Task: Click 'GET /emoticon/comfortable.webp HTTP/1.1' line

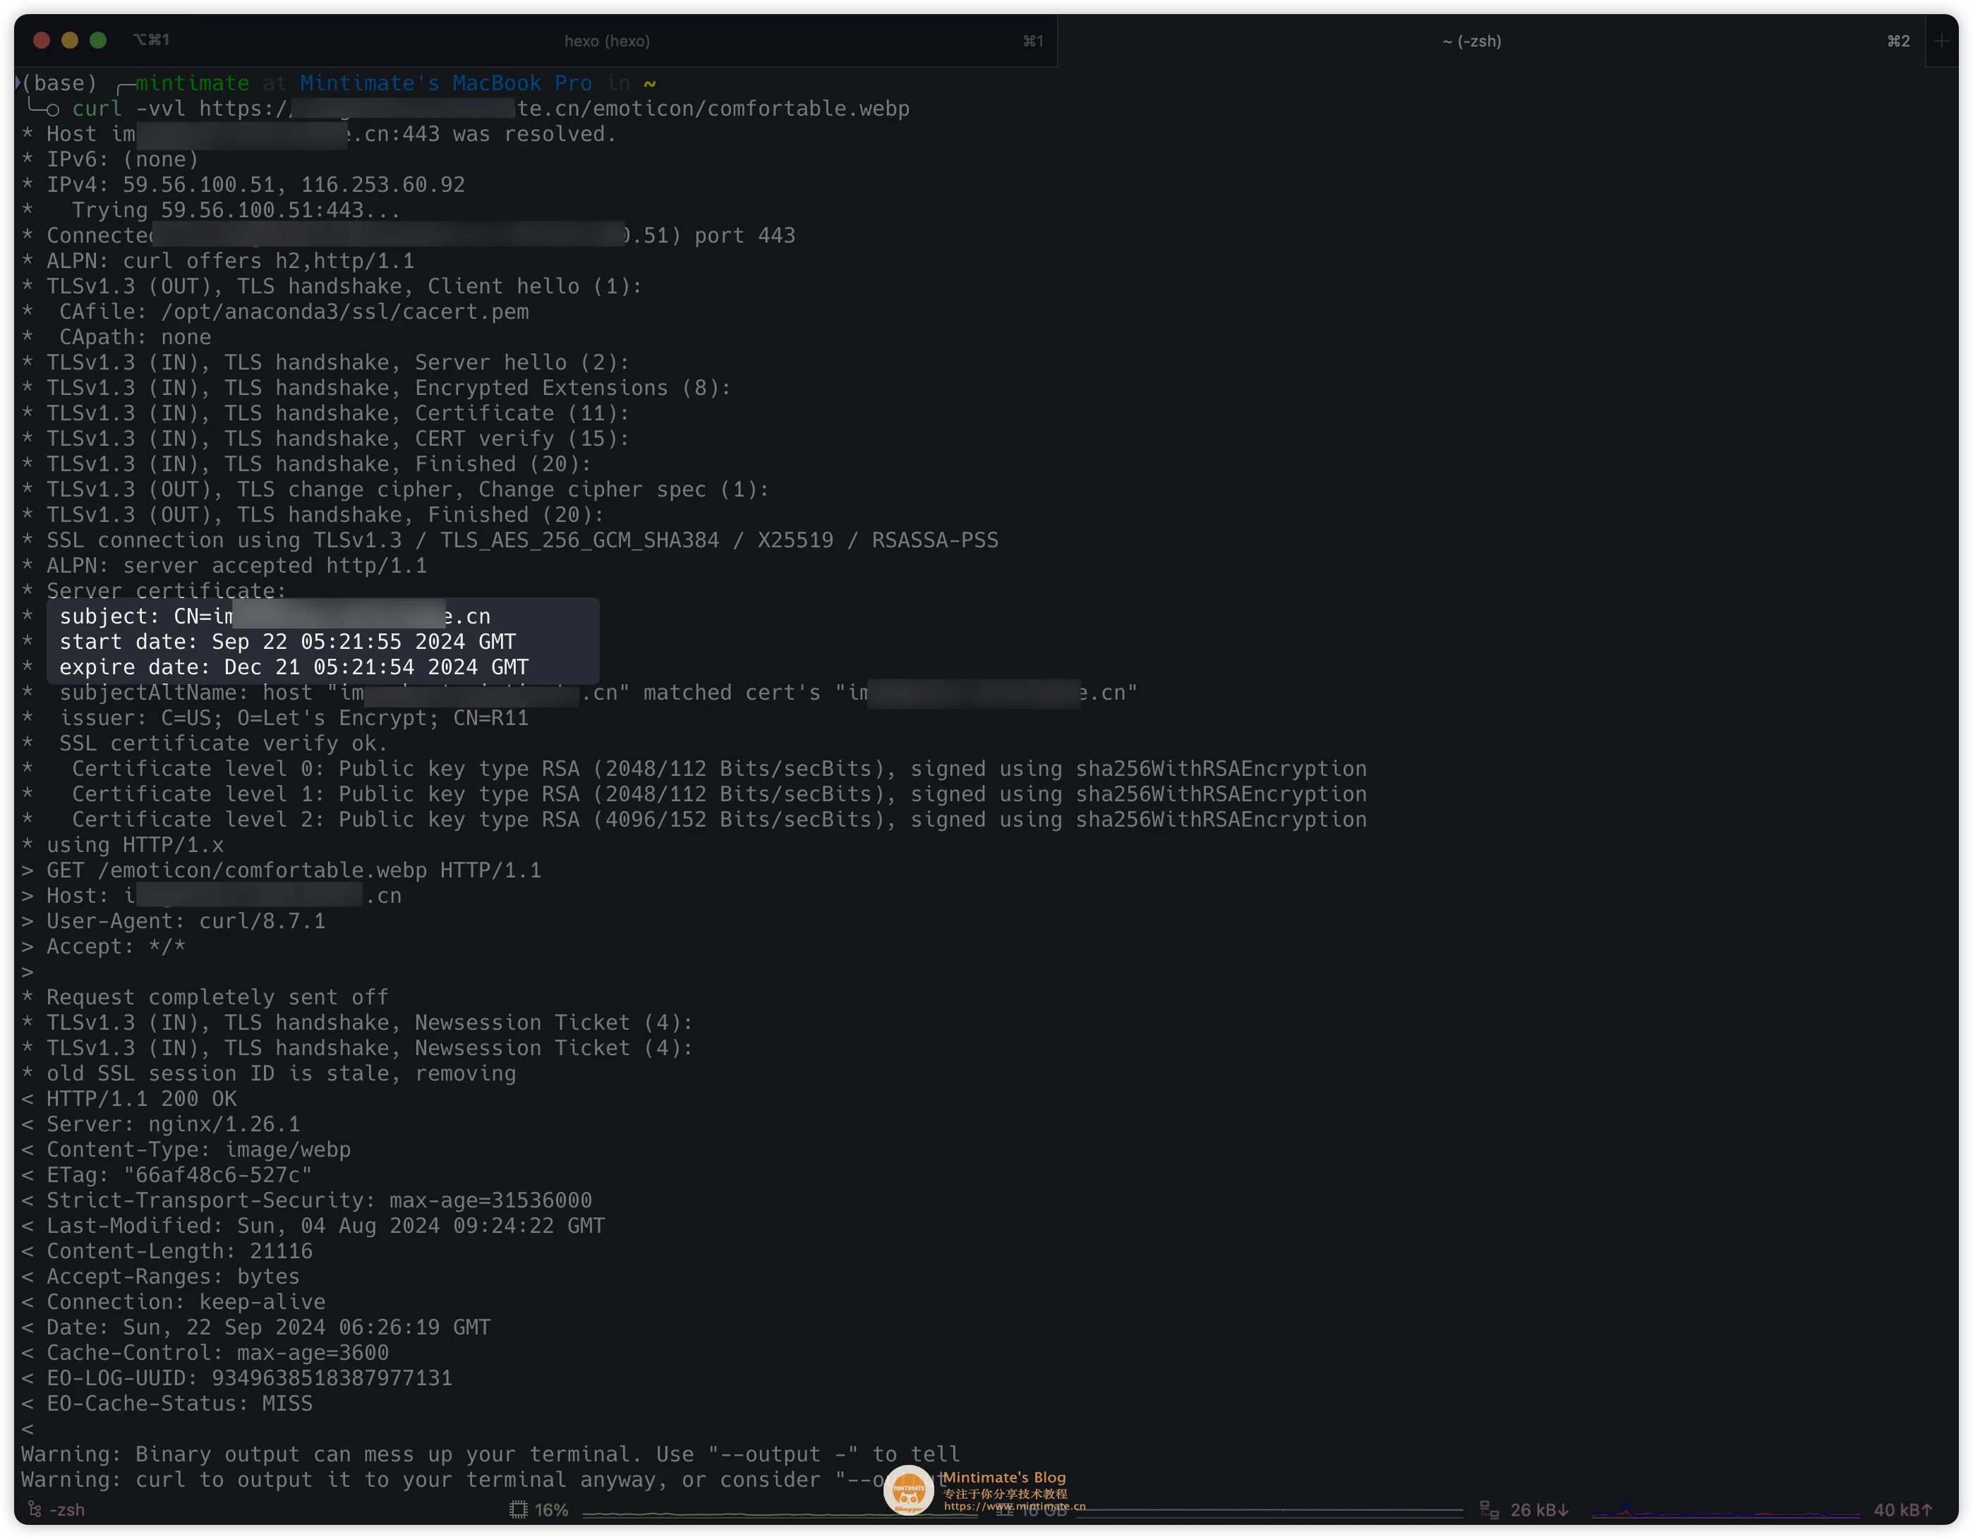Action: 281,870
